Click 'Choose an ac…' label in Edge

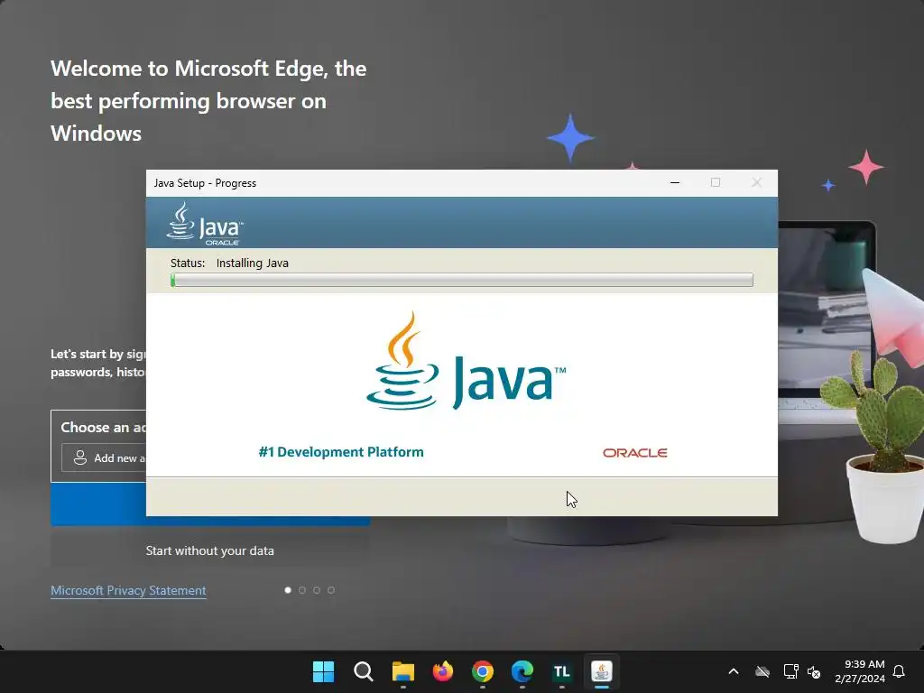click(103, 427)
